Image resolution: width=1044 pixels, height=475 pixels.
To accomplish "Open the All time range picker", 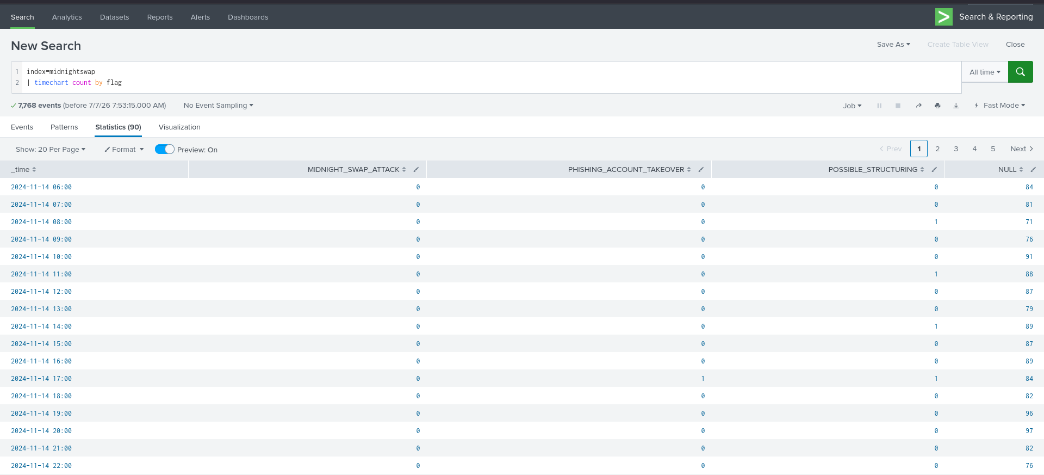I will click(985, 72).
